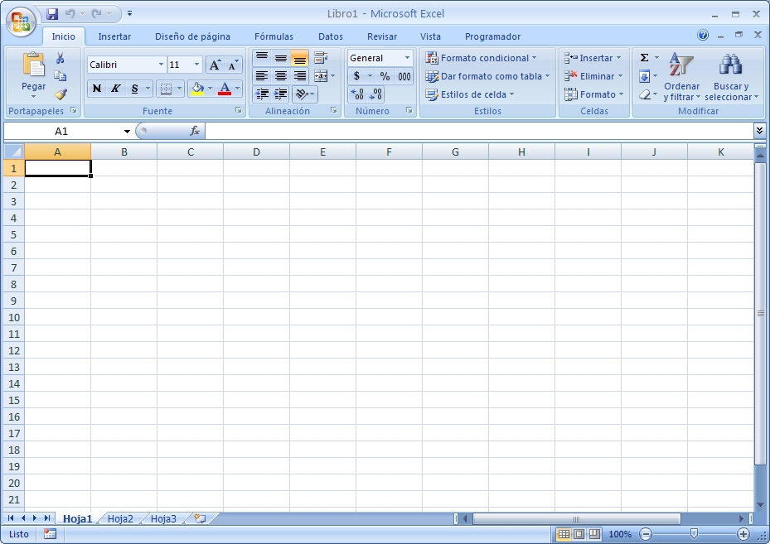The image size is (770, 544).
Task: Decrease decimal places
Action: point(375,94)
